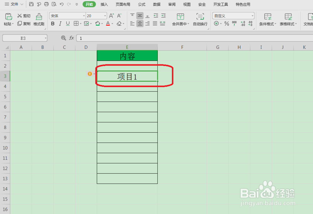The image size is (313, 214).
Task: Click the zoom magnifier beside formula bar
Action: (64, 38)
